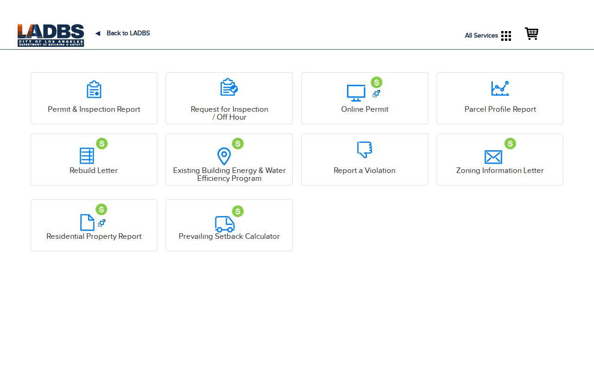594x371 pixels.
Task: Click the dollar badge on Zoning Information Letter
Action: click(510, 144)
